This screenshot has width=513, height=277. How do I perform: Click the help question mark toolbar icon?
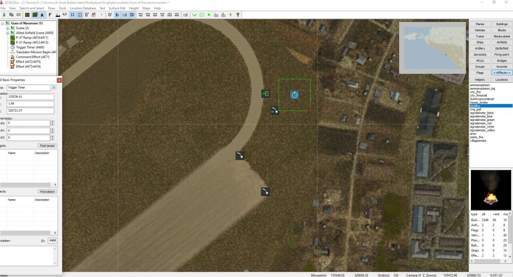pos(238,15)
